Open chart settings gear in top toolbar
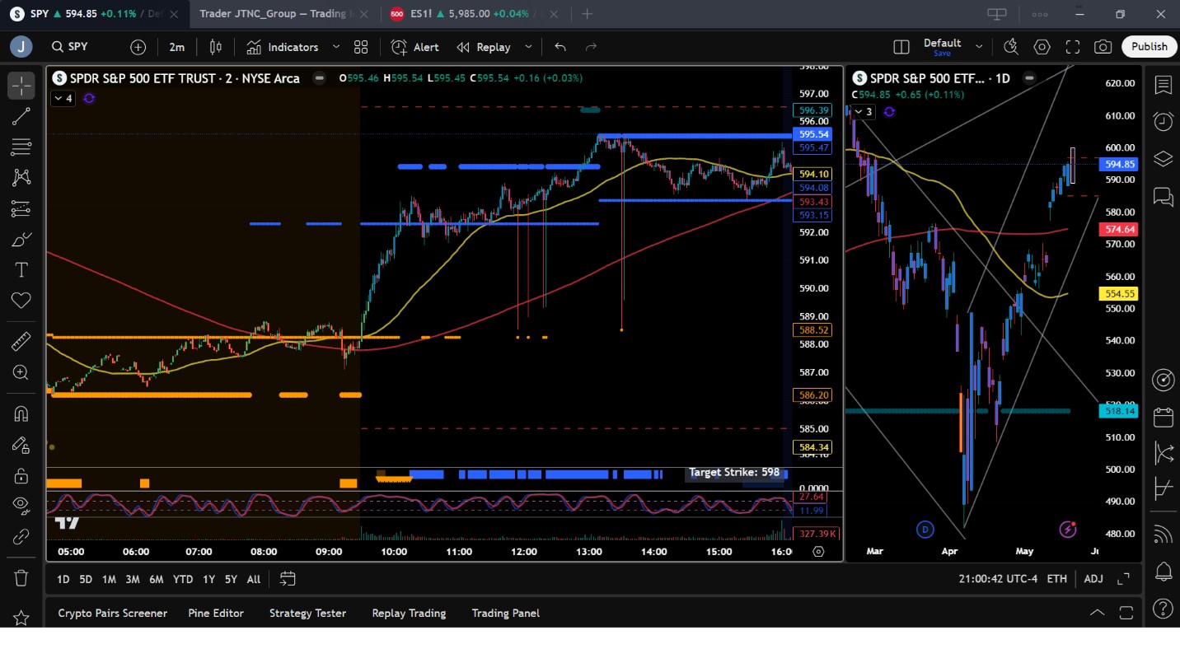 (x=1042, y=47)
